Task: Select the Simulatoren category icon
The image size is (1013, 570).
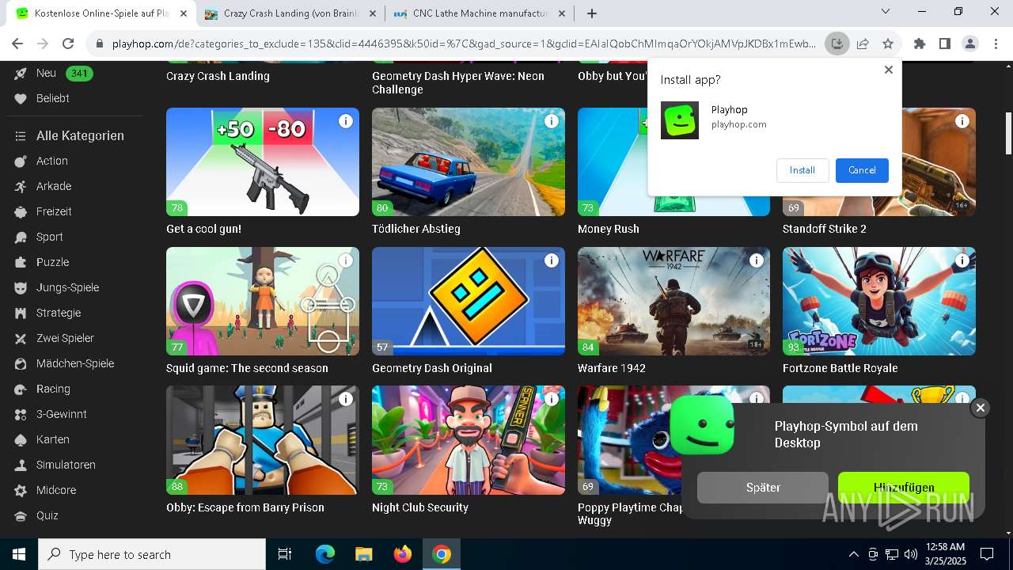Action: pyautogui.click(x=21, y=465)
